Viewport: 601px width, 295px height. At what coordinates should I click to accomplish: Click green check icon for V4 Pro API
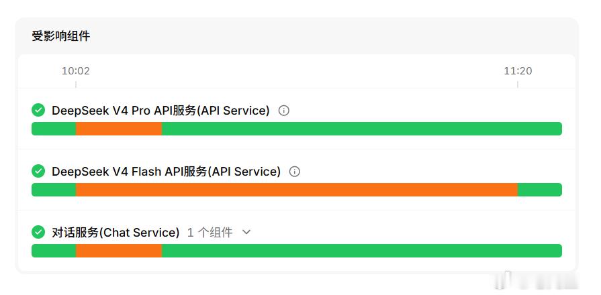pos(38,110)
